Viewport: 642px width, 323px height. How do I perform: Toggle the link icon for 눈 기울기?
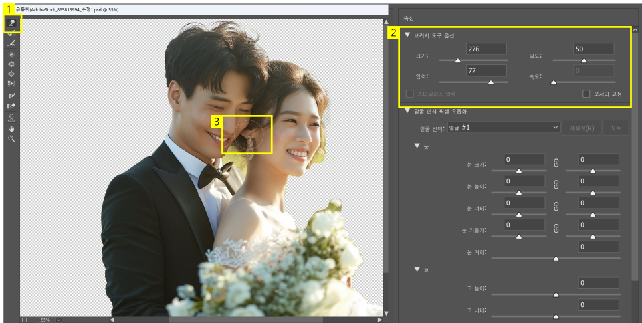(556, 229)
